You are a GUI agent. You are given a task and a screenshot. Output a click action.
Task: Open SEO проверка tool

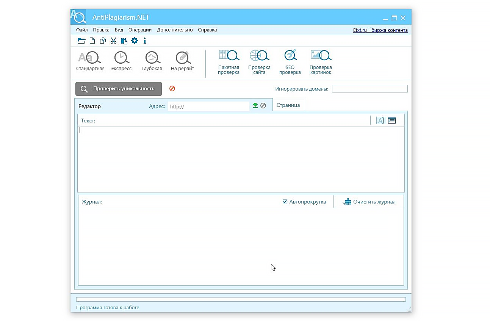pyautogui.click(x=290, y=62)
